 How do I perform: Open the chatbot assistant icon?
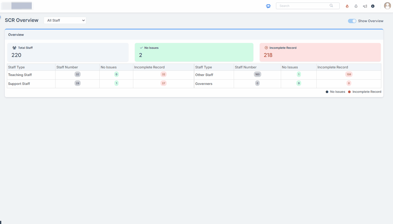[x=268, y=6]
